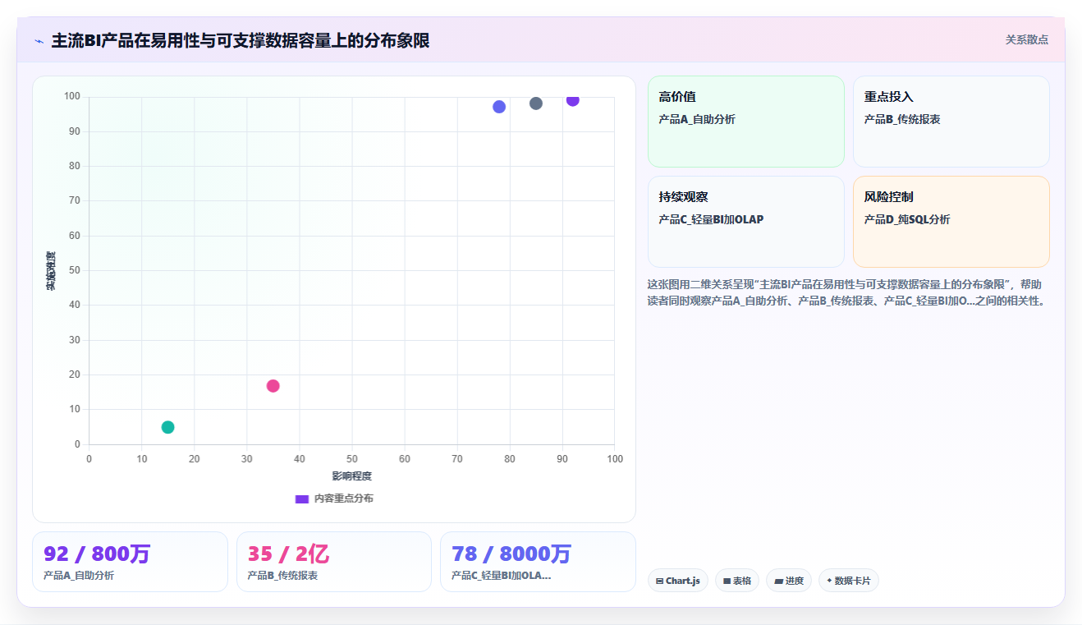Click the 产品B_传统报表 stat card label
Image resolution: width=1082 pixels, height=625 pixels.
pyautogui.click(x=282, y=576)
